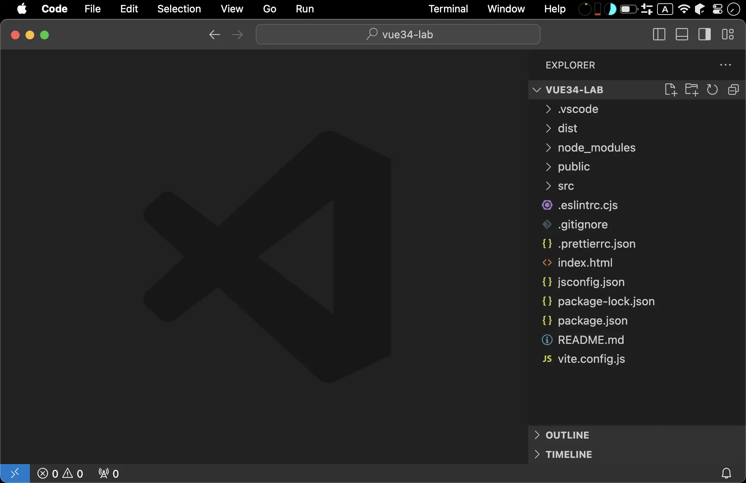Screen dimensions: 746x483
Task: Open the View menu
Action: [232, 9]
